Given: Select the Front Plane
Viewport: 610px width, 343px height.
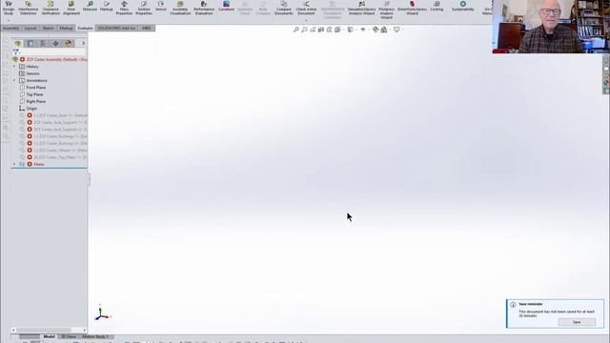Looking at the screenshot, I should point(35,88).
